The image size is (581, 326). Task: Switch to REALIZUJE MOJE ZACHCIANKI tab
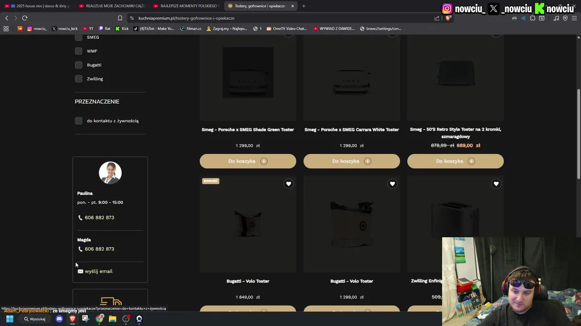(112, 6)
